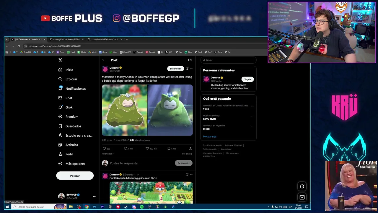Go back with the Post arrow
The image size is (378, 213).
point(104,60)
